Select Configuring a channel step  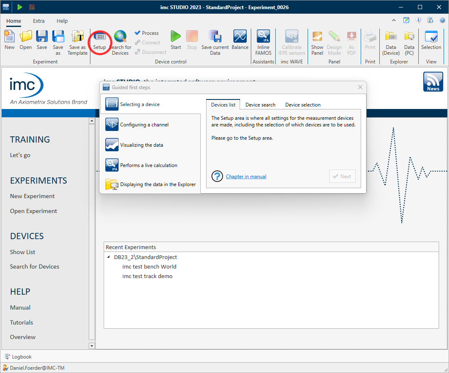[x=144, y=125]
